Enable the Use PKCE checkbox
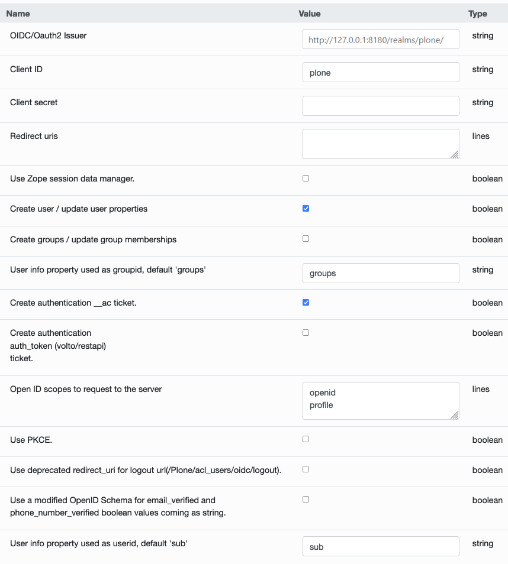This screenshot has height=564, width=508. pyautogui.click(x=306, y=439)
